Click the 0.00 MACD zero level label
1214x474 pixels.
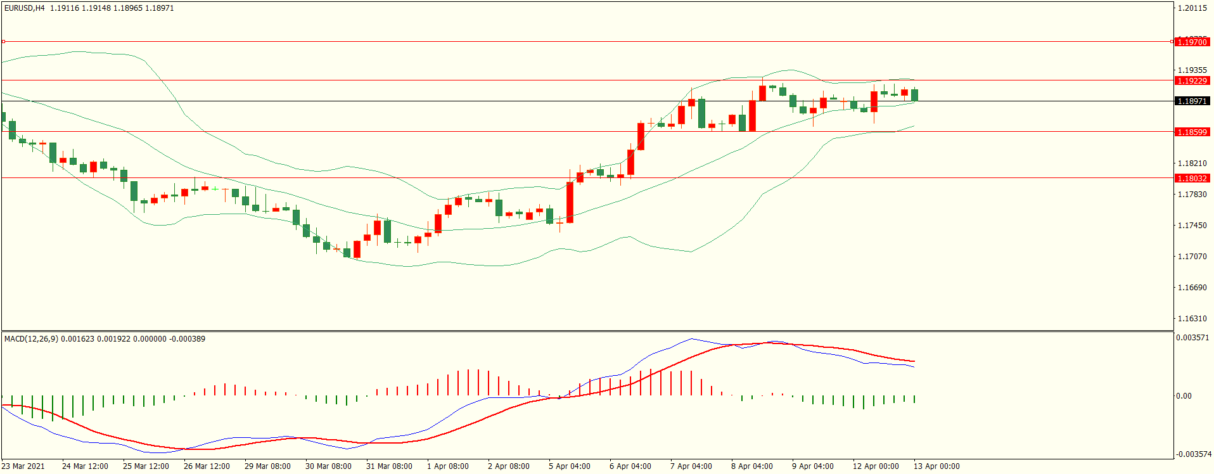pos(1184,396)
